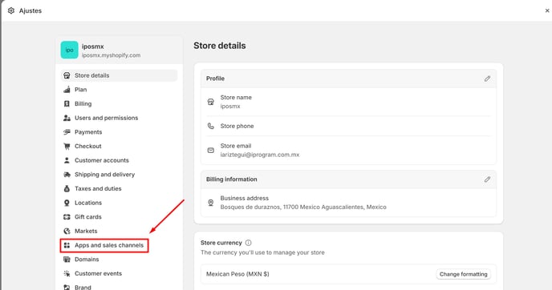
Task: Click the ipo store avatar
Action: [x=69, y=50]
